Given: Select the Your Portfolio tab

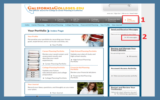Looking at the screenshot, I should [130, 20].
